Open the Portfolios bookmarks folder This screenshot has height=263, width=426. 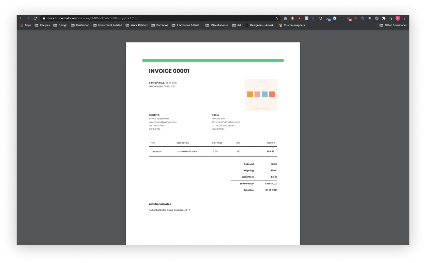160,25
